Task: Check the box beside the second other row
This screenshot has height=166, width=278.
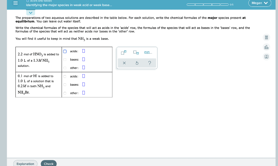Action: coord(65,93)
